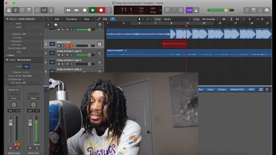The image size is (276, 155).
Task: Collapse the Track Record here triangle
Action: (7, 60)
